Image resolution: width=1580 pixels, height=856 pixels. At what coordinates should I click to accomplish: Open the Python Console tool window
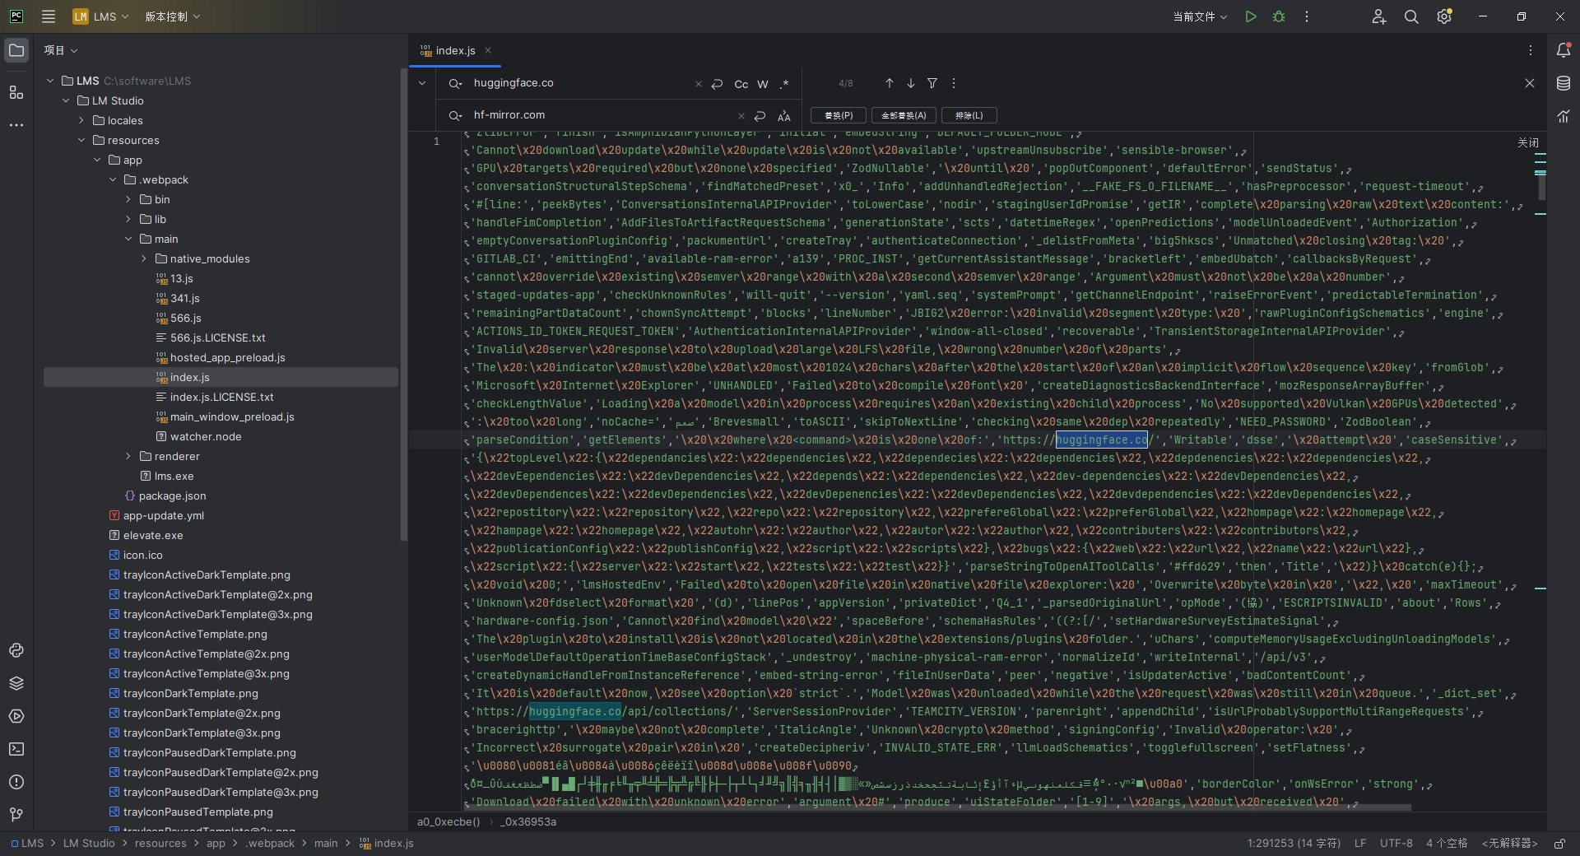pos(16,650)
